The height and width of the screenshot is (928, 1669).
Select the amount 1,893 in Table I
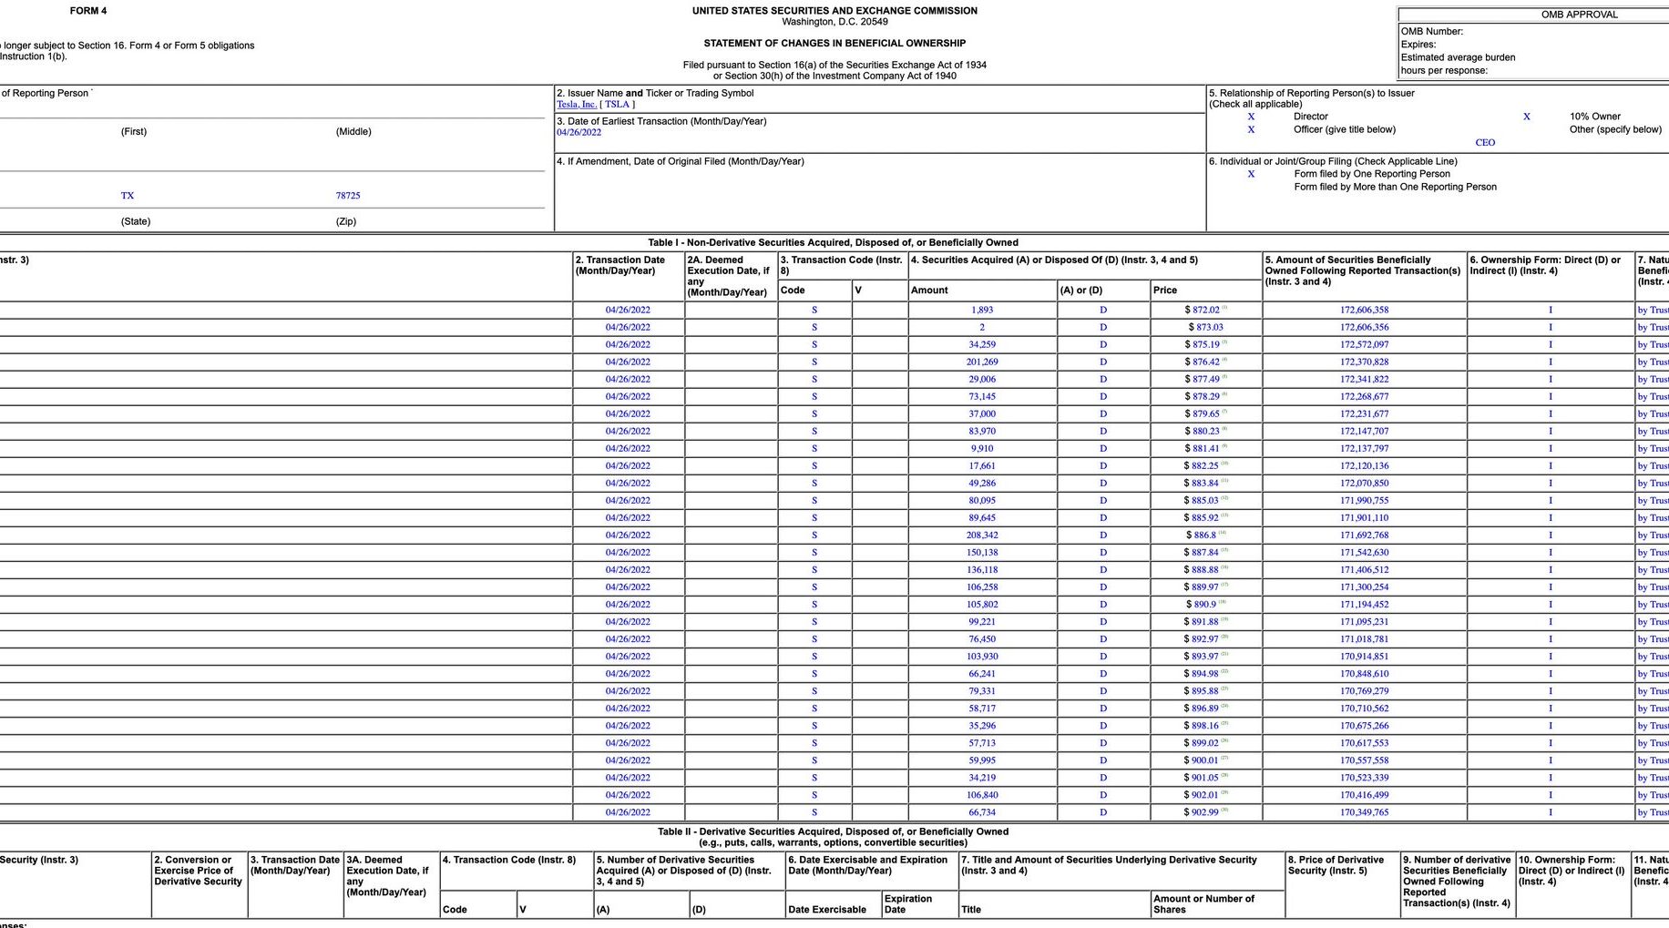click(982, 311)
